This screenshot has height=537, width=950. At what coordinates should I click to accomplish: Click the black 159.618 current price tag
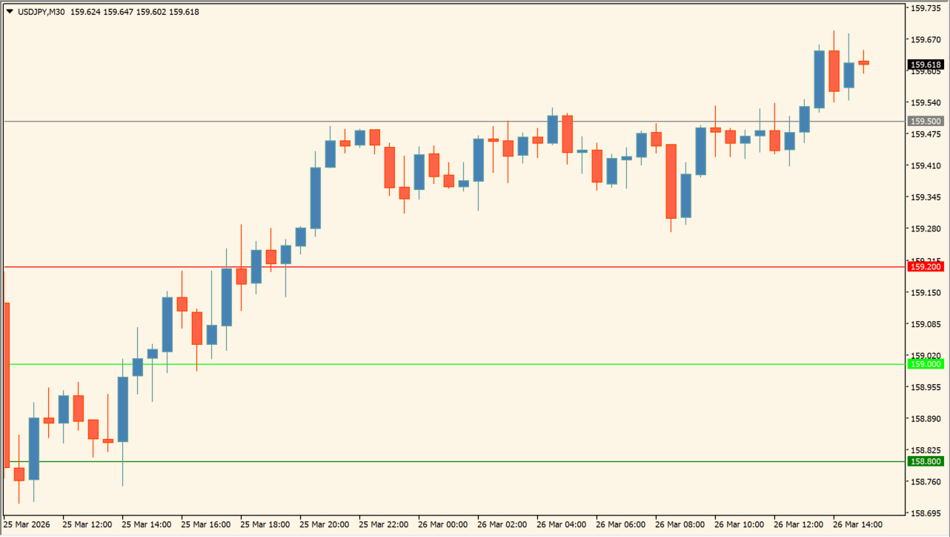pos(926,65)
